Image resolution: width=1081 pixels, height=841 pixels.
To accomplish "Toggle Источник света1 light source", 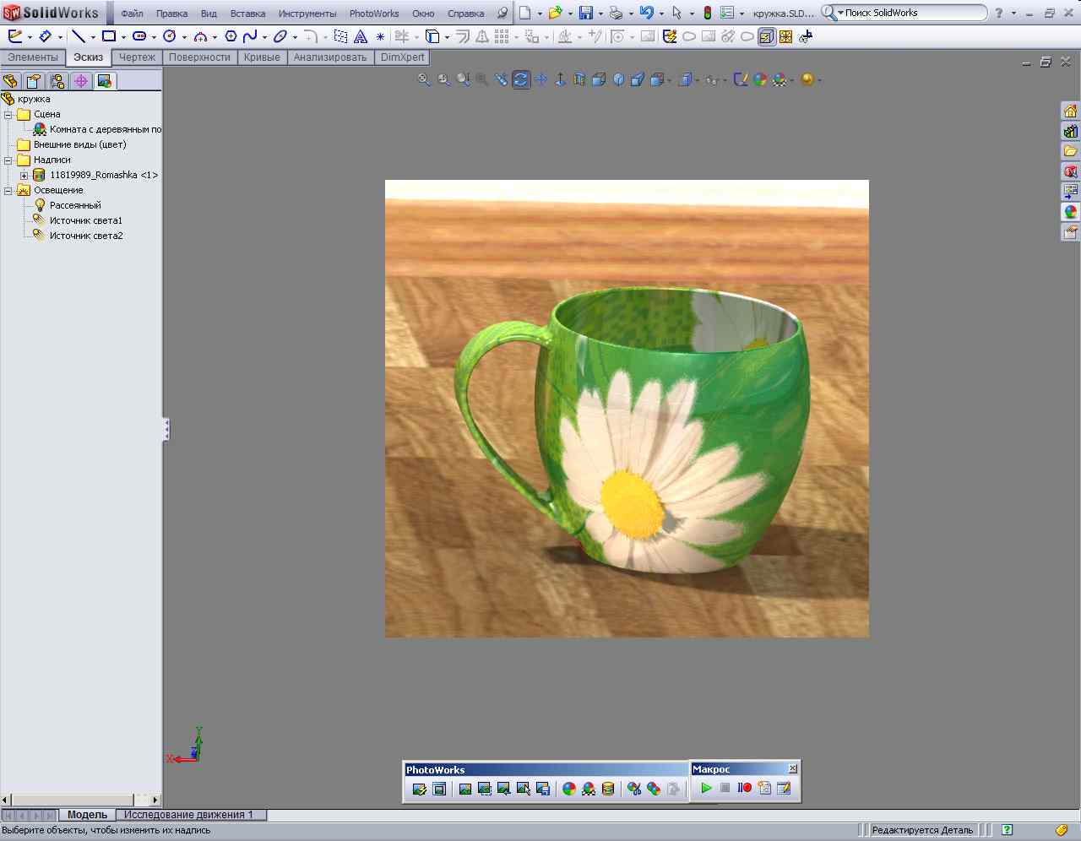I will 85,220.
